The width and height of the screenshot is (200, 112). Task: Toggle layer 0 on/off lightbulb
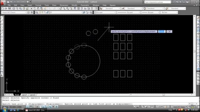point(40,12)
